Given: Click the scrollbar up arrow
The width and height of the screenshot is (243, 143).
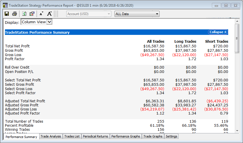Looking at the screenshot, I should coord(237,21).
